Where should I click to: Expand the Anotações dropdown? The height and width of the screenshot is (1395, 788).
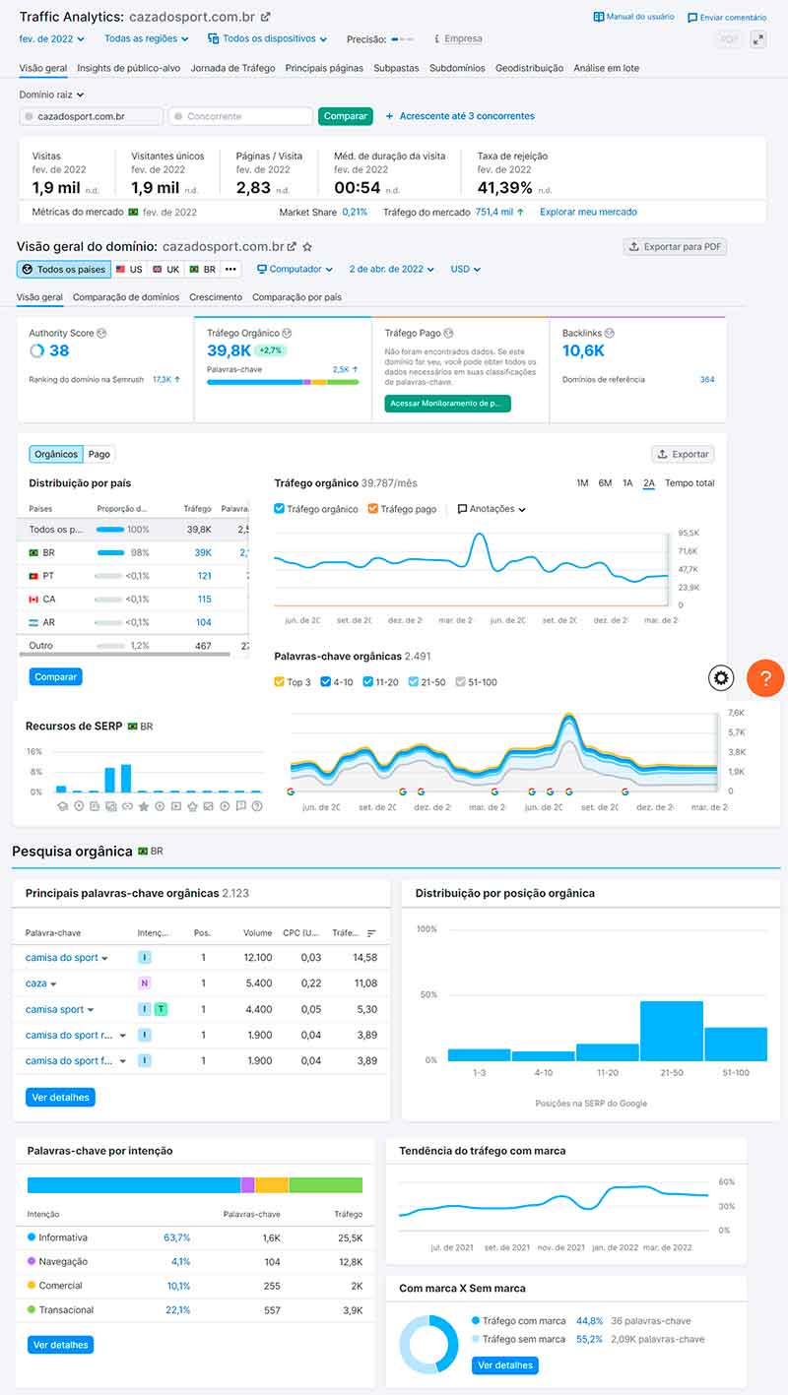tap(492, 509)
